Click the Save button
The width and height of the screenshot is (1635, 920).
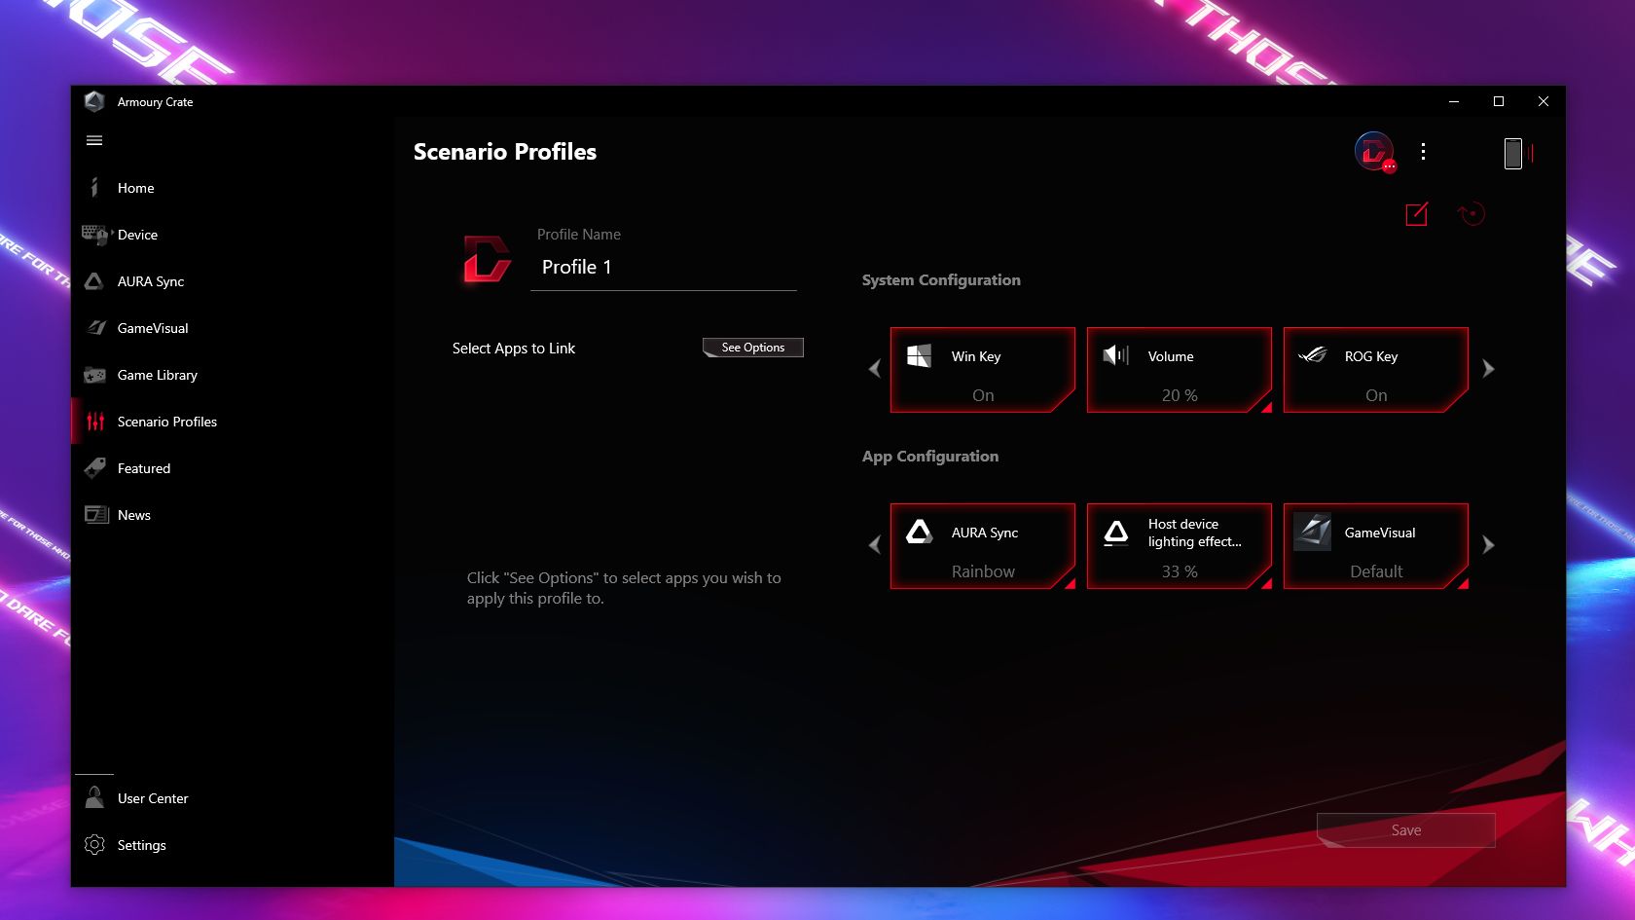point(1406,830)
